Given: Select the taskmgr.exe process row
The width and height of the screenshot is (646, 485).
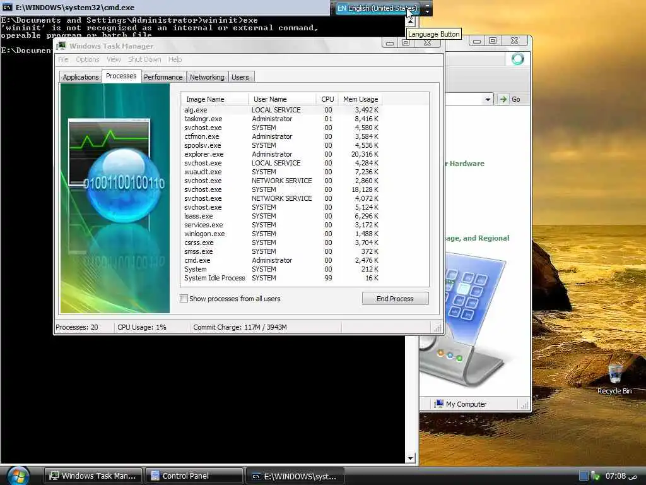Looking at the screenshot, I should click(281, 119).
